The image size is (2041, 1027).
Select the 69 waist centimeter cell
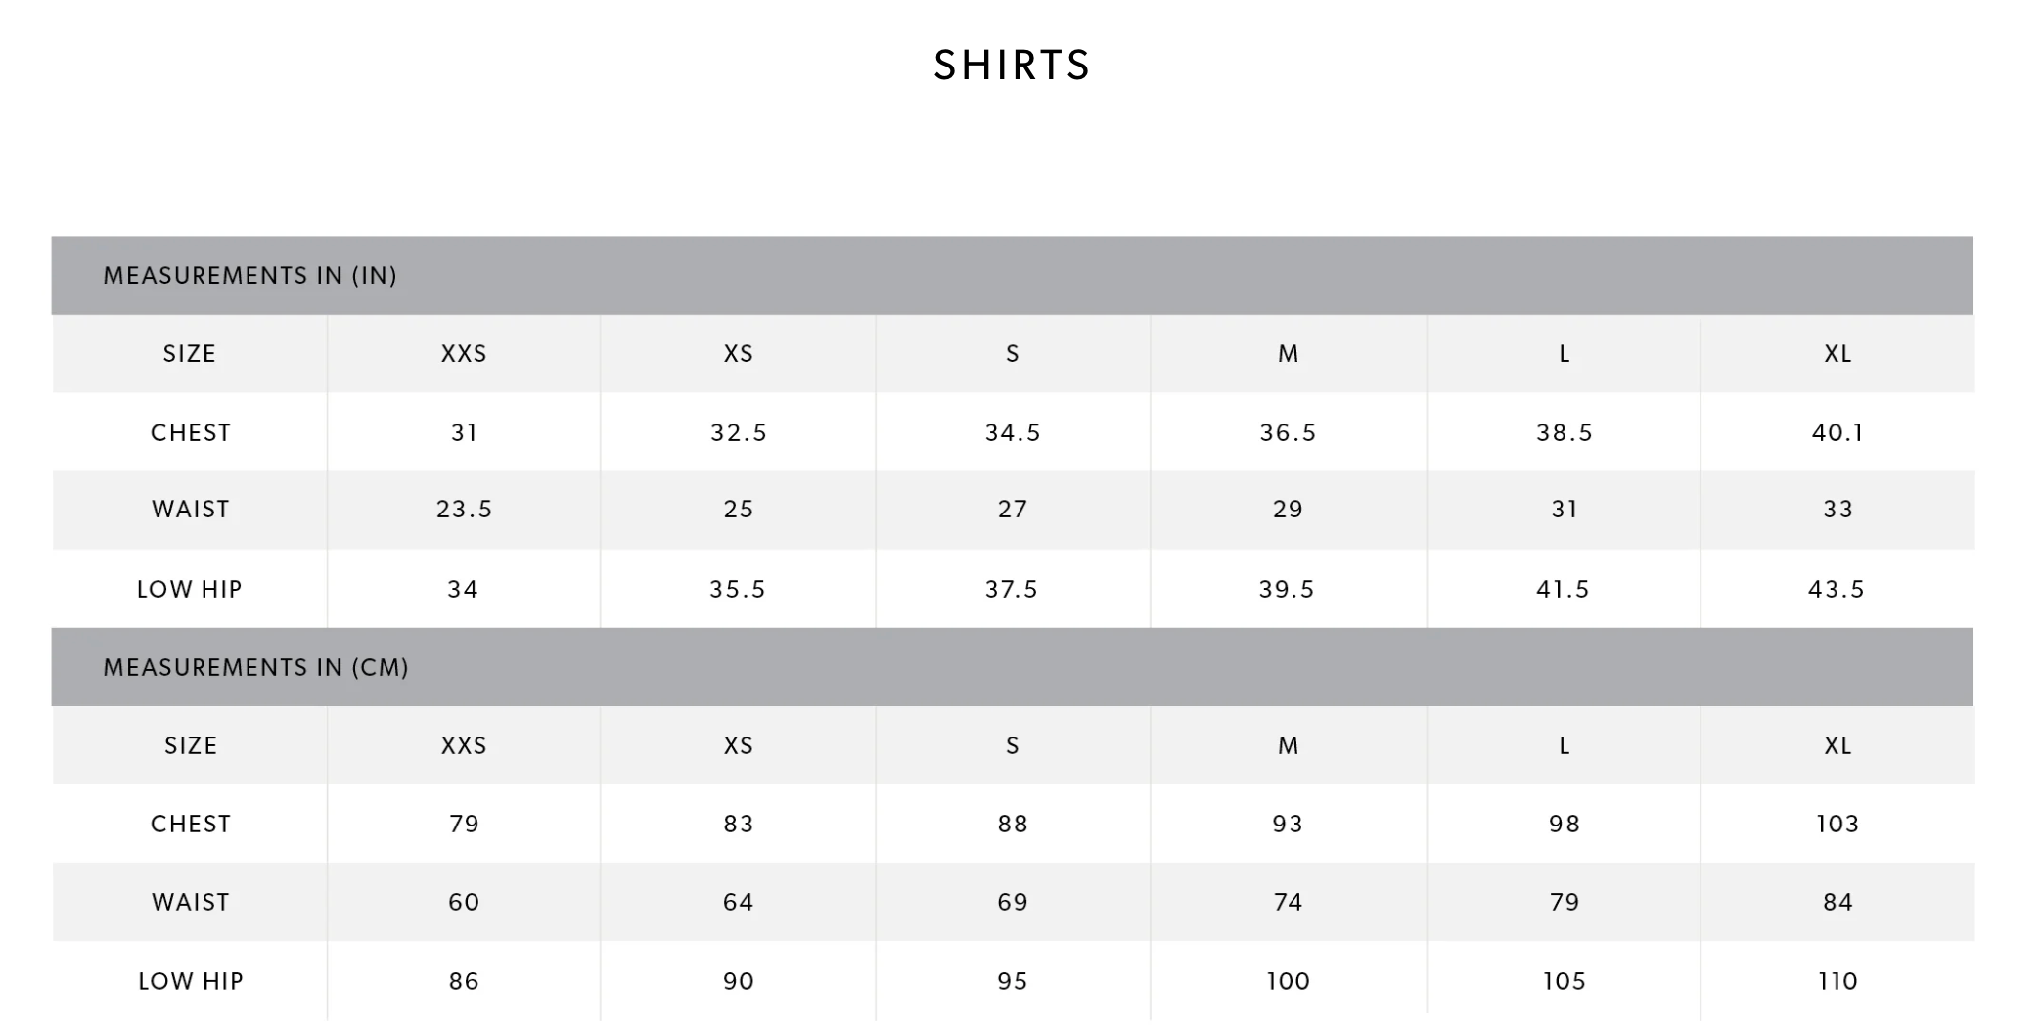point(1013,903)
